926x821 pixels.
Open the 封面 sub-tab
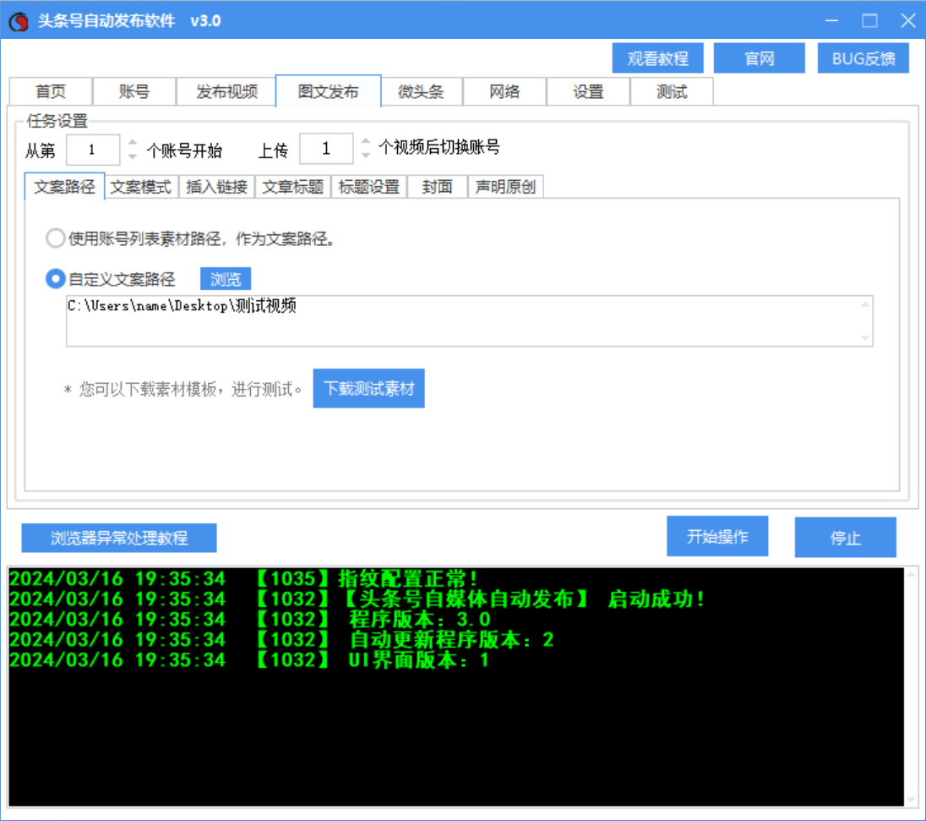tap(437, 187)
